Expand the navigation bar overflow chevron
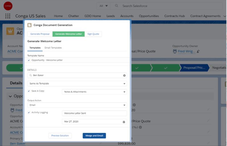The height and width of the screenshot is (146, 227). click(x=224, y=16)
